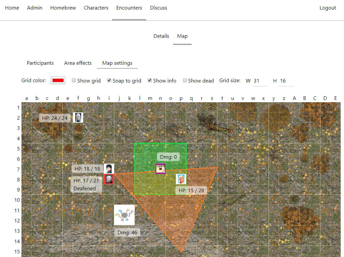
Task: Open the Area effects tab
Action: point(78,63)
